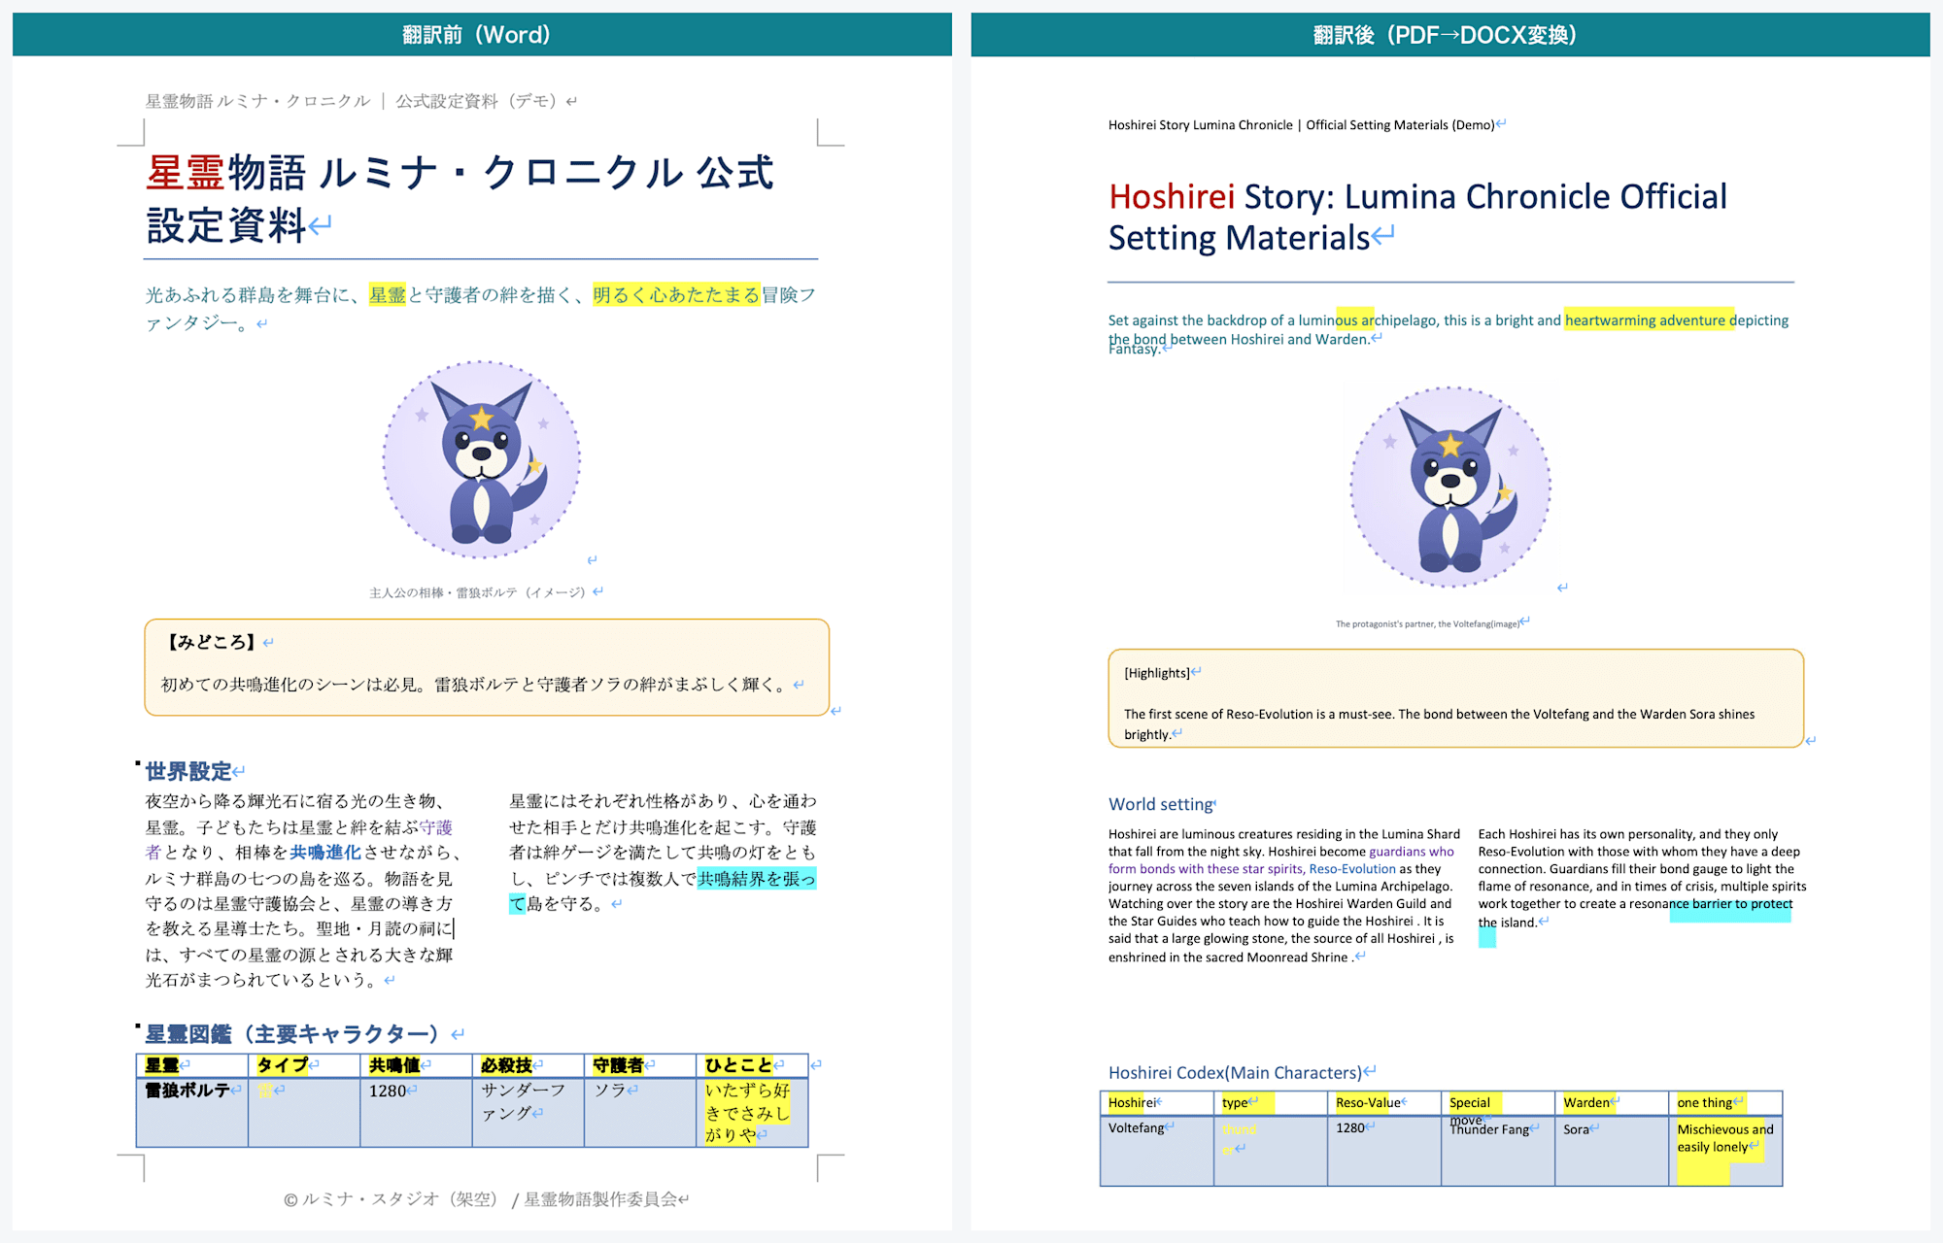Click the Warden table header cell
This screenshot has width=1943, height=1243.
[x=1612, y=1103]
